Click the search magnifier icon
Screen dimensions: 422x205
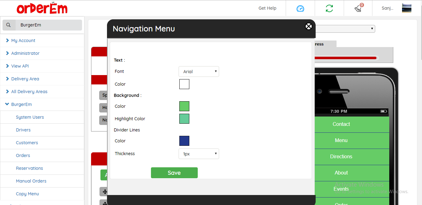9,25
